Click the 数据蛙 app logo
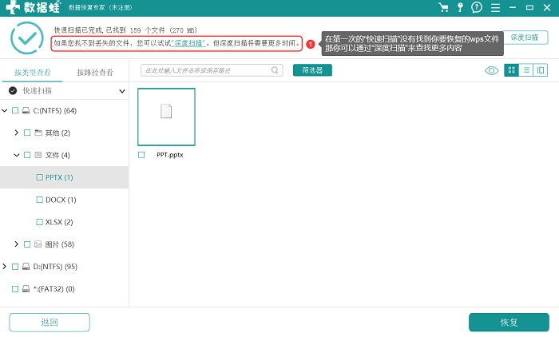Viewport: 559px width, 341px height. [33, 7]
